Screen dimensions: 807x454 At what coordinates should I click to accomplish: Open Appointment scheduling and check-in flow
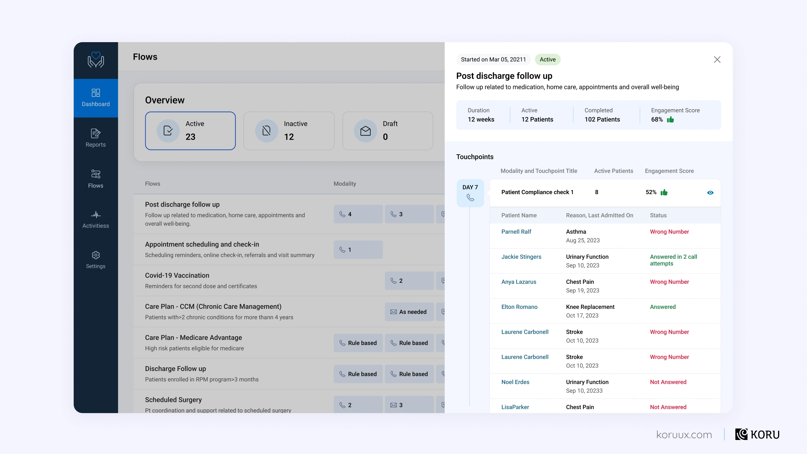coord(289,250)
